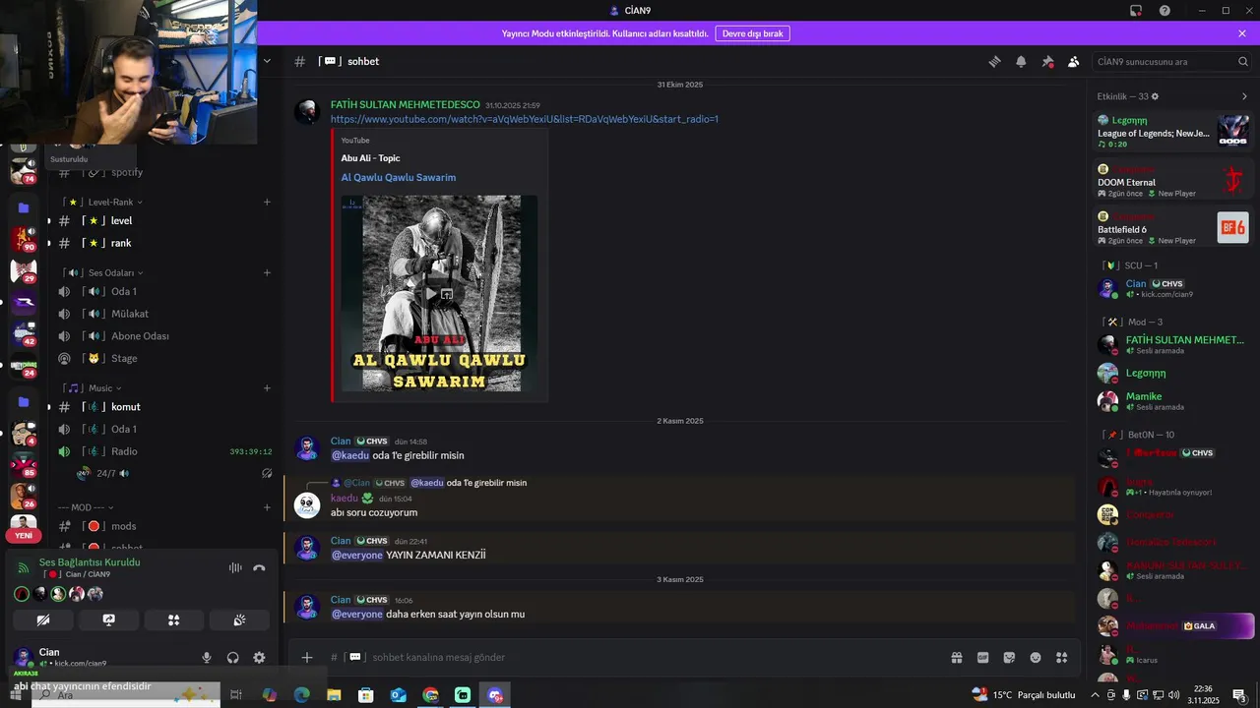Add a channel to Ses Odaları
The width and height of the screenshot is (1260, 708).
[x=267, y=272]
